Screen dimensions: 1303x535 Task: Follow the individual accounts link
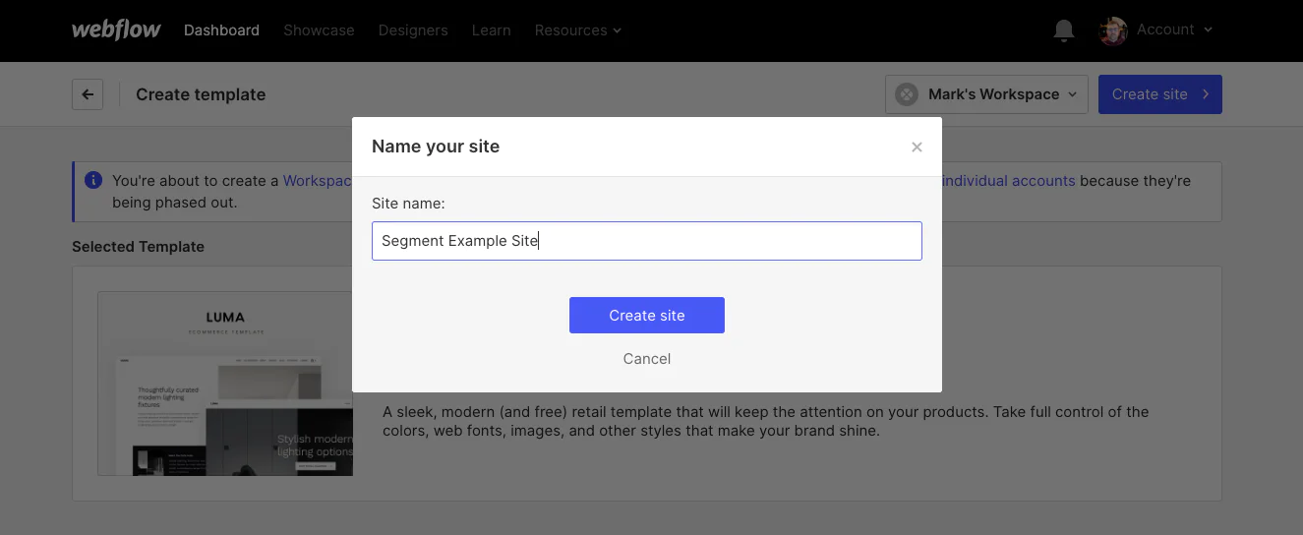pyautogui.click(x=1008, y=181)
